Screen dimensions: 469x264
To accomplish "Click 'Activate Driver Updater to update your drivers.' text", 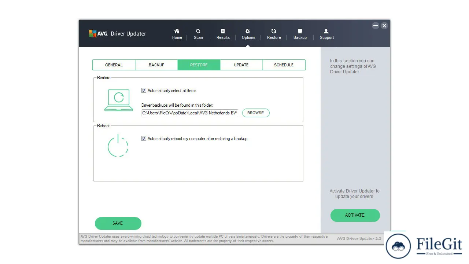I will (x=355, y=194).
